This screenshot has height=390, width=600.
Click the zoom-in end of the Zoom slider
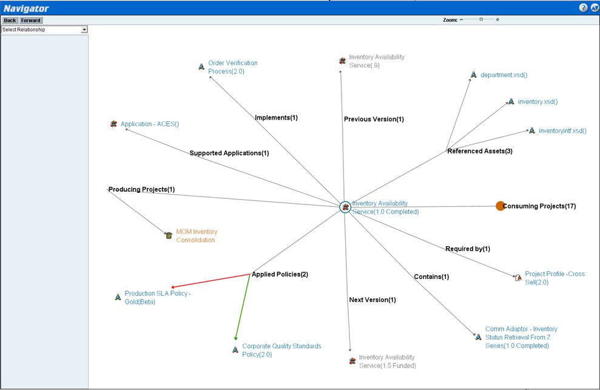(x=498, y=19)
